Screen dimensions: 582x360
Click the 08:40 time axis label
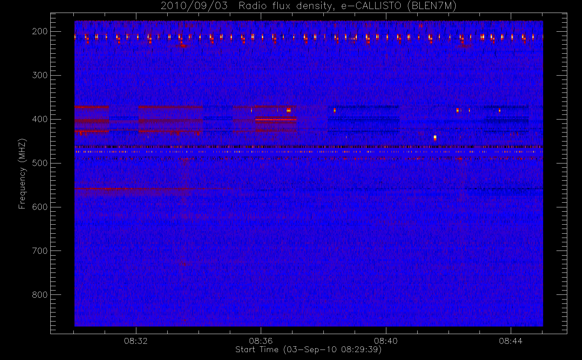point(386,341)
